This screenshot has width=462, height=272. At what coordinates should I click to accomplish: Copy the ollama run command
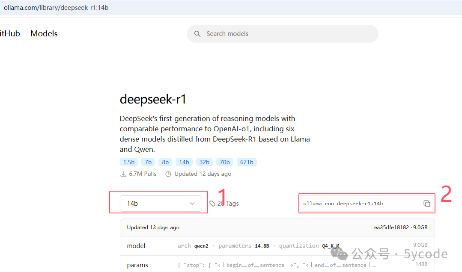click(427, 204)
